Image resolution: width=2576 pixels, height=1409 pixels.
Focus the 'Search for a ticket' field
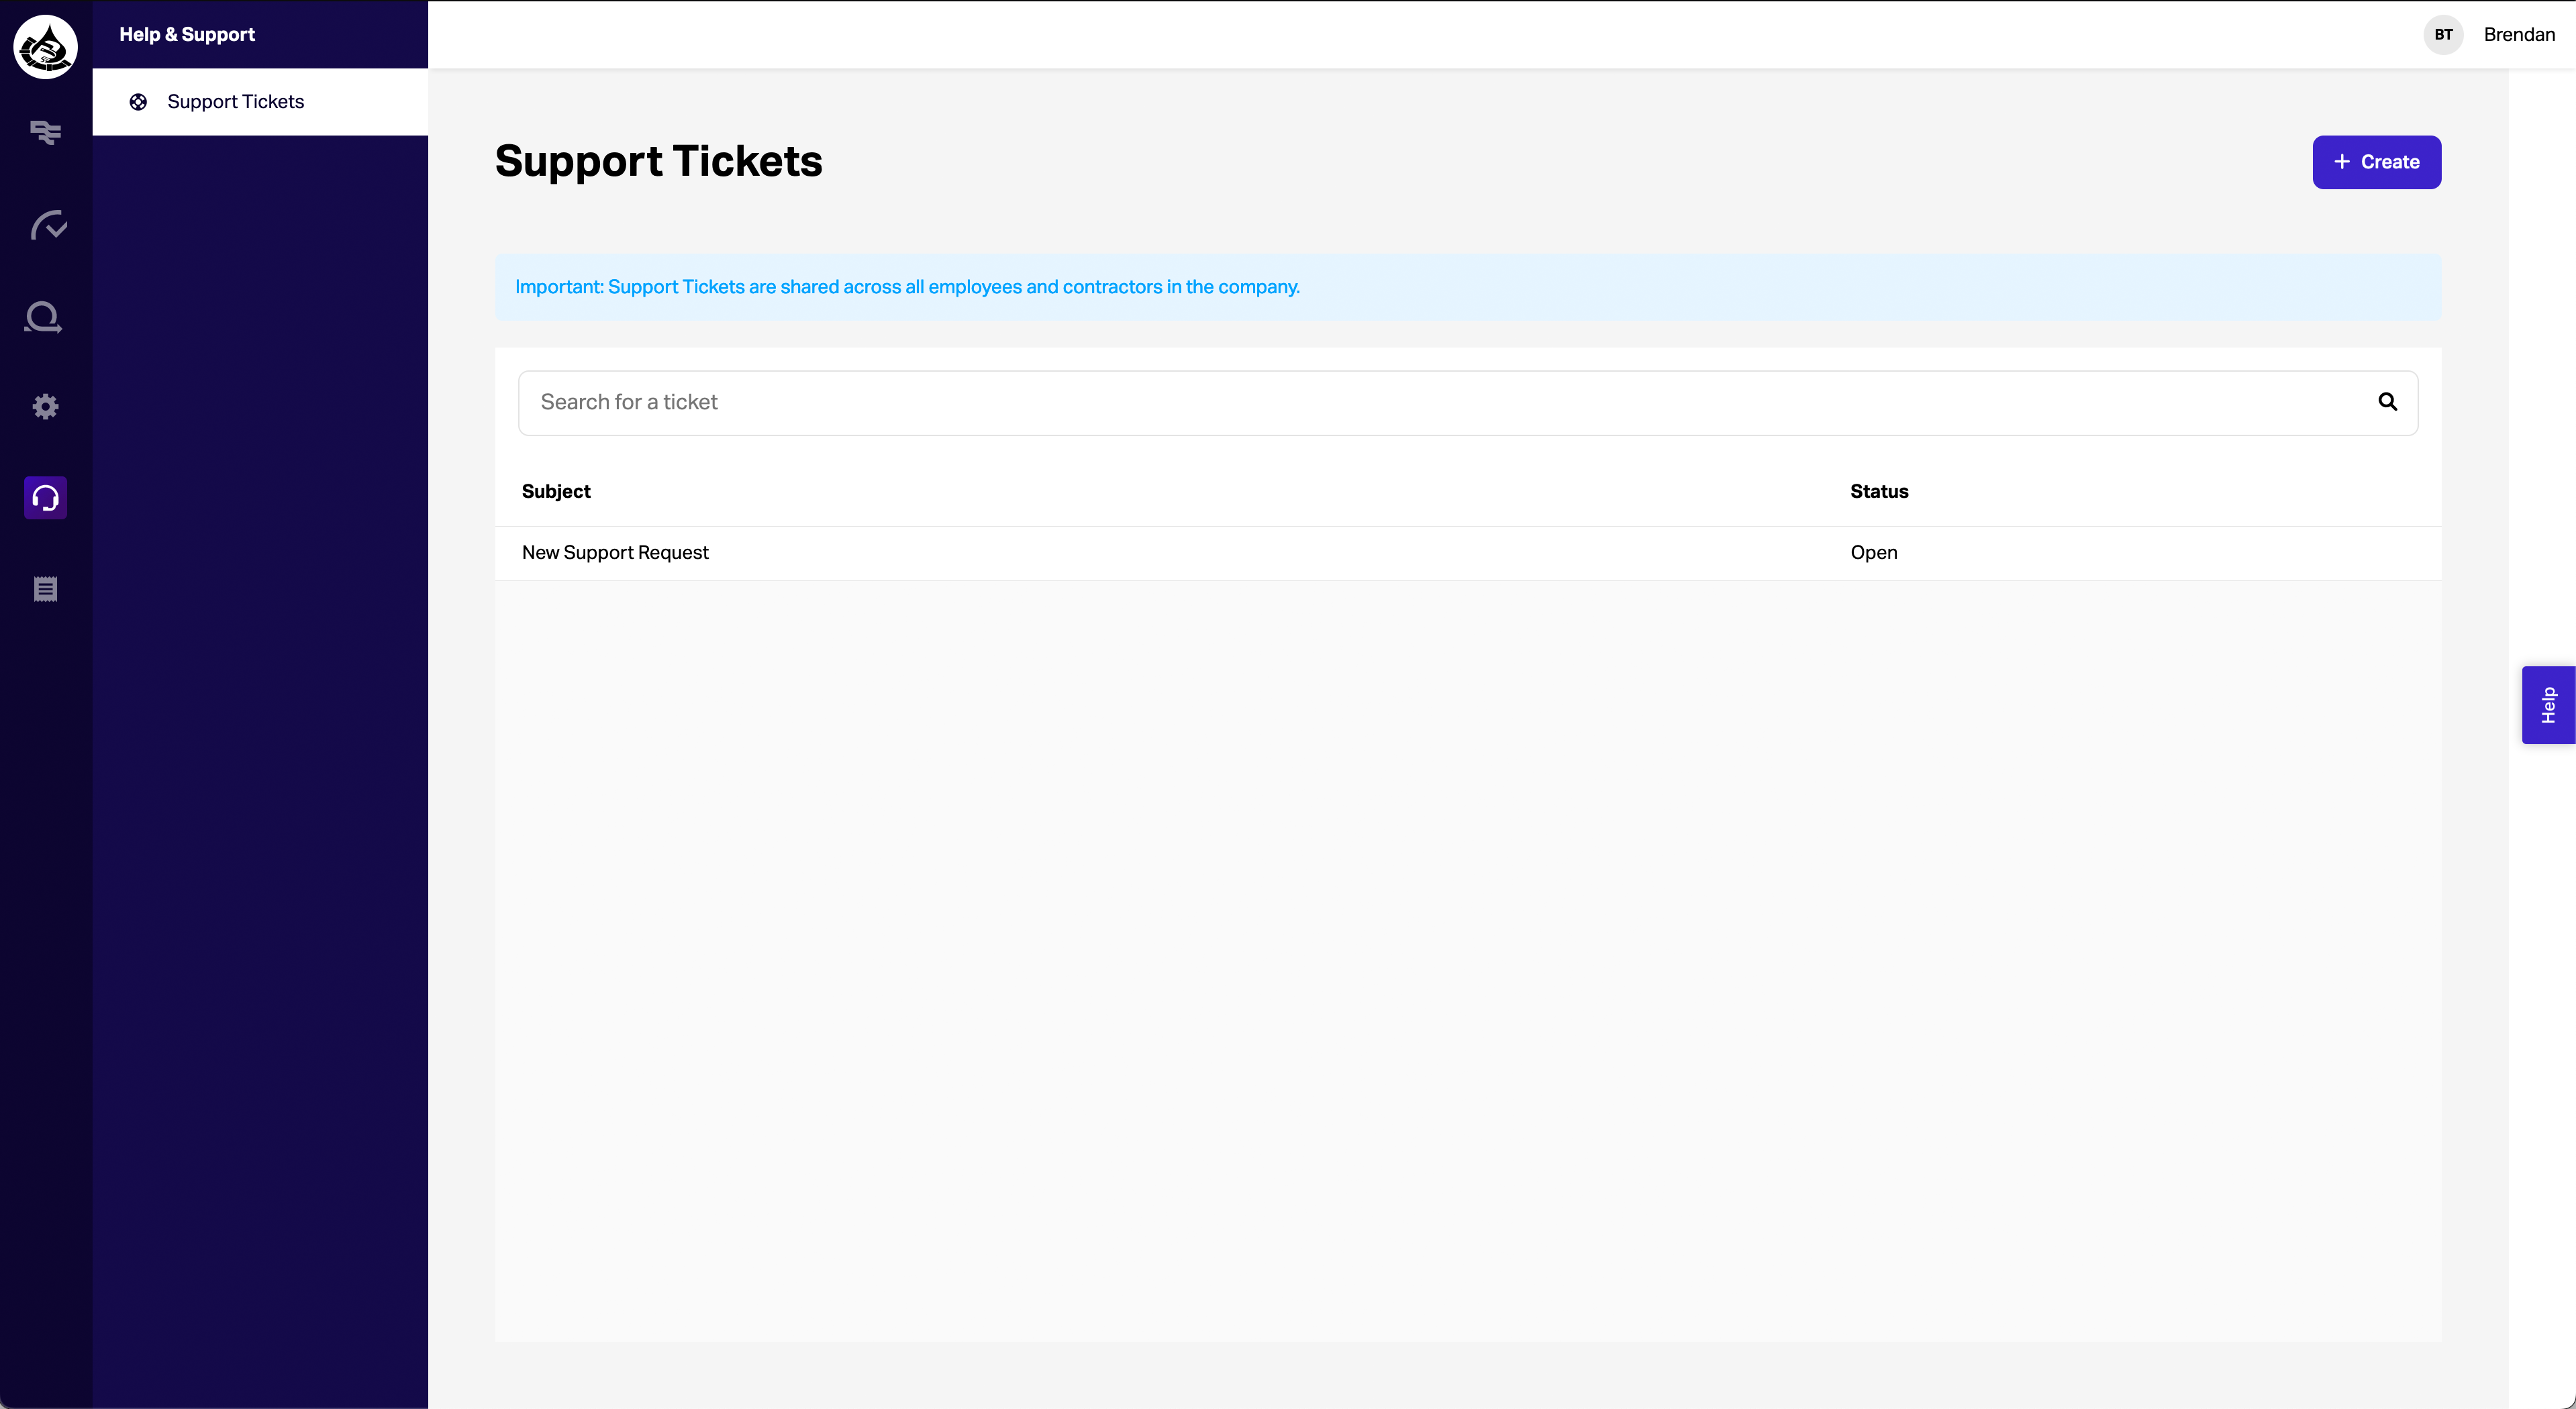click(x=1440, y=402)
